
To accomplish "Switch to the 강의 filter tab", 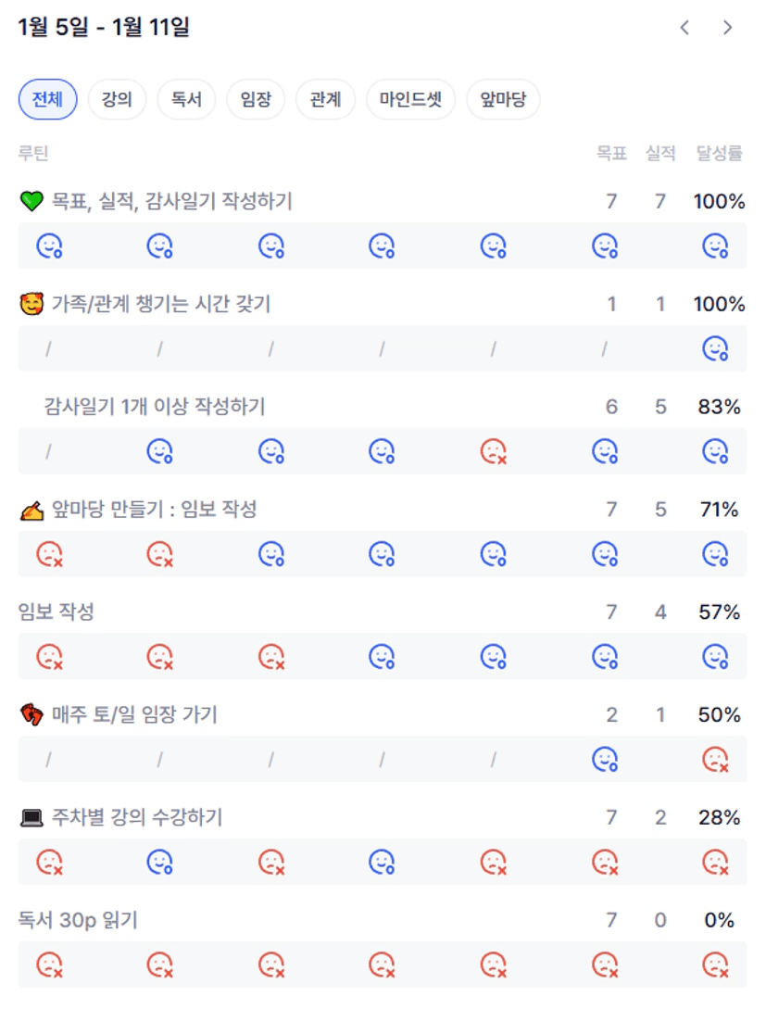I will tap(117, 99).
